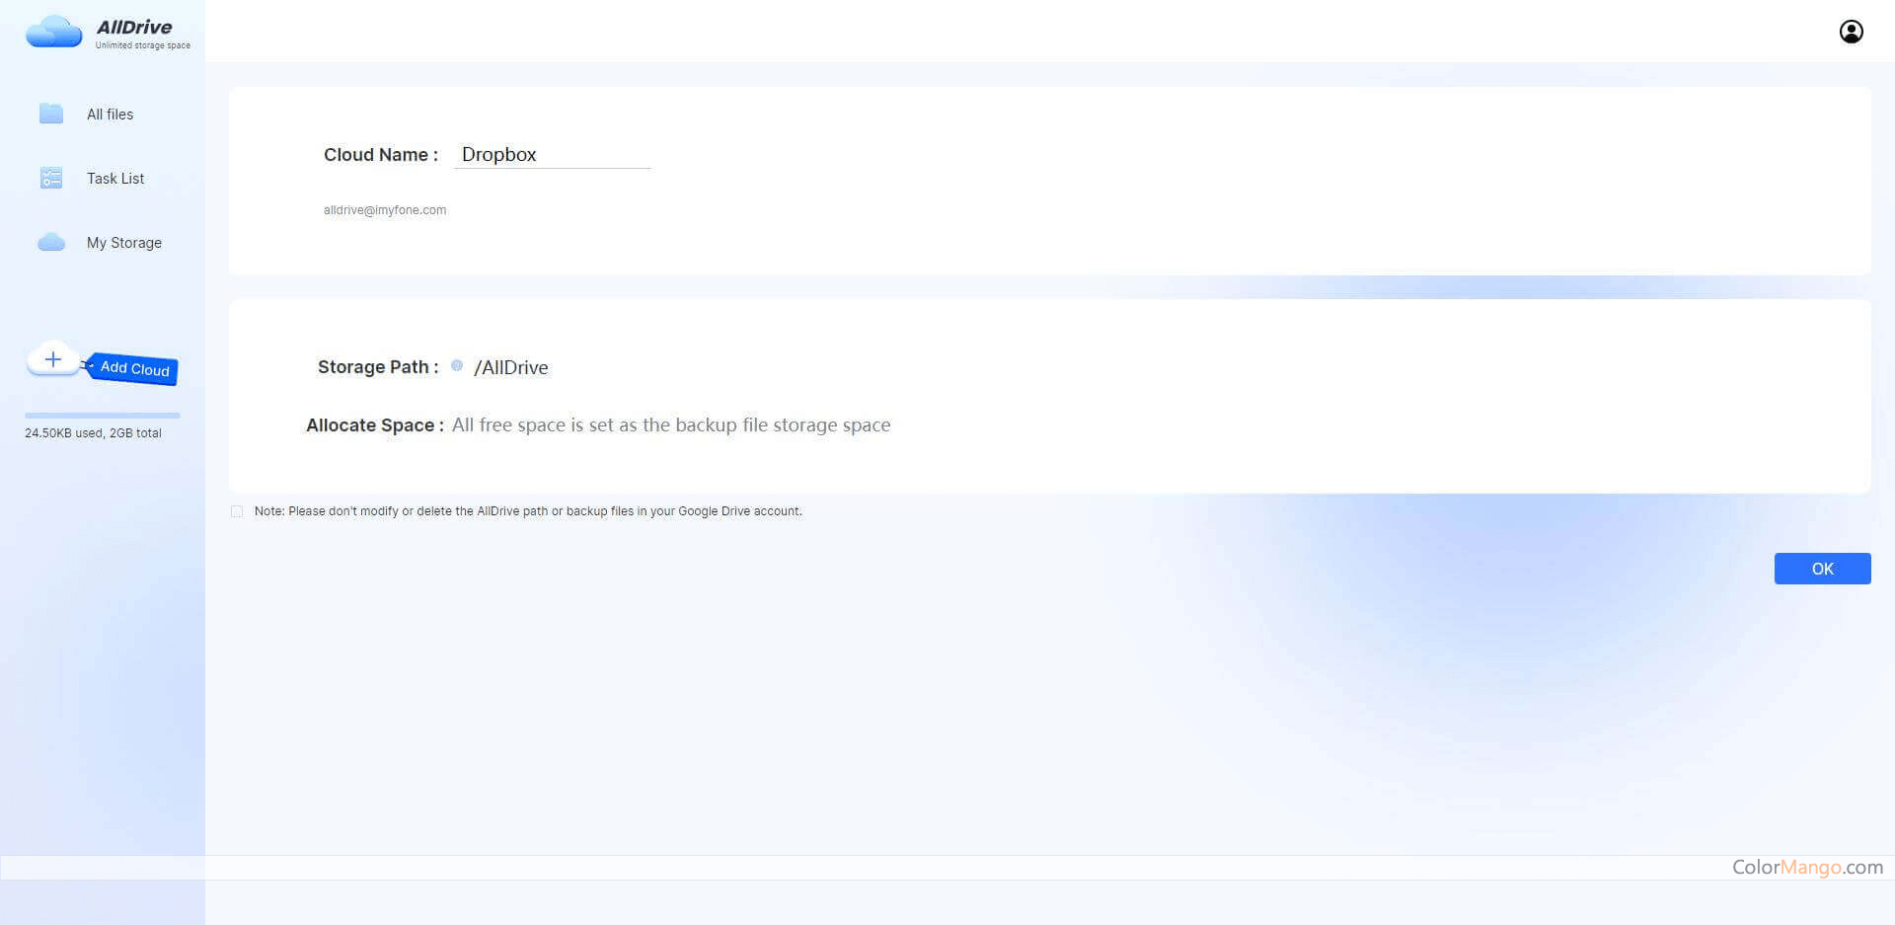
Task: Click the storage usage progress bar
Action: 103,416
